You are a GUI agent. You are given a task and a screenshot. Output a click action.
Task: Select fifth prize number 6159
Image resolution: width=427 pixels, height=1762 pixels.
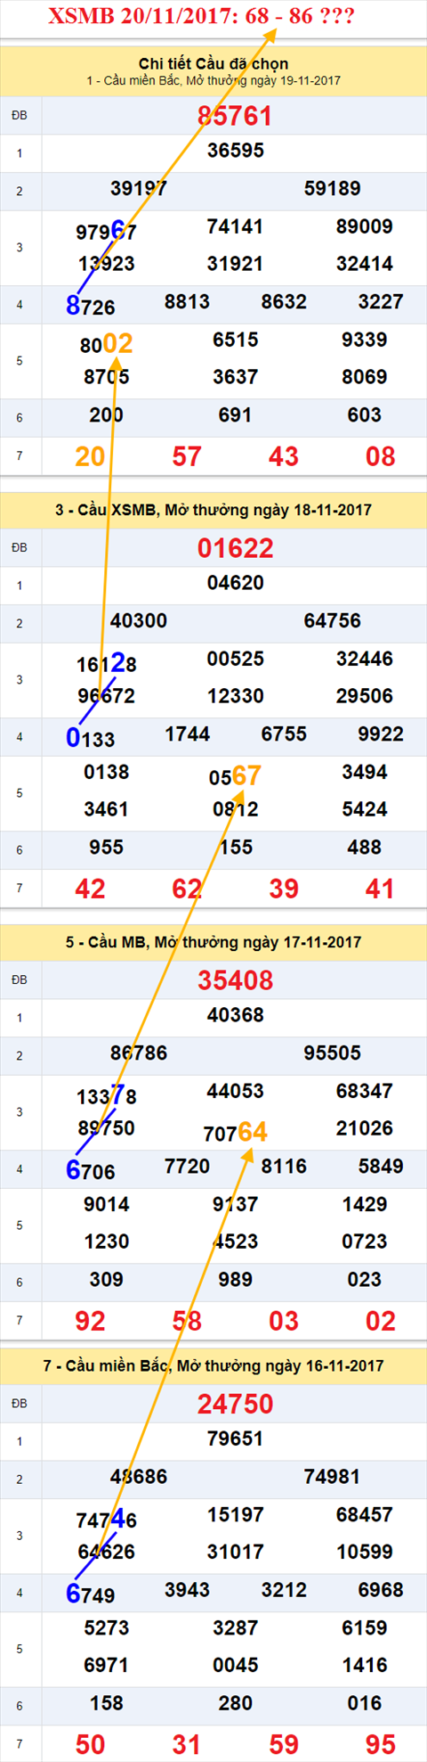[x=365, y=1627]
